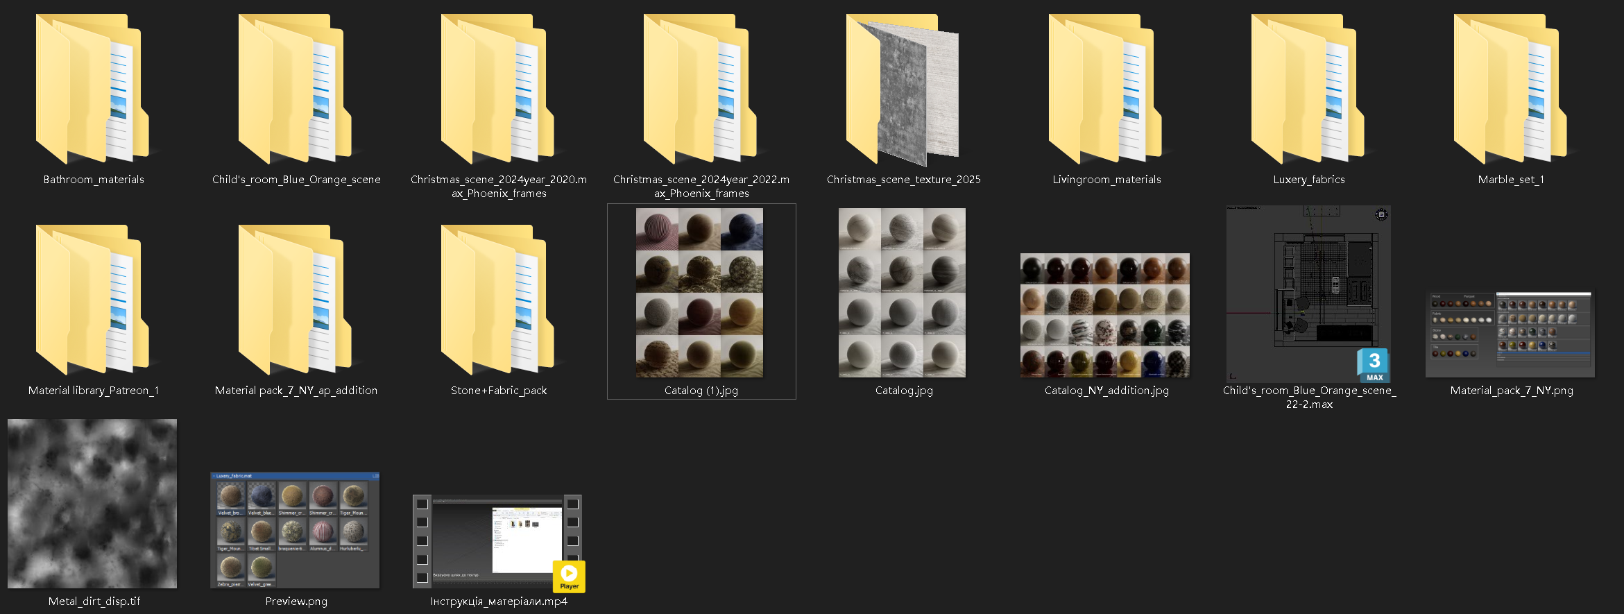1624x614 pixels.
Task: Select the Material pack_7_NY_ap_addition folder
Action: (x=295, y=300)
